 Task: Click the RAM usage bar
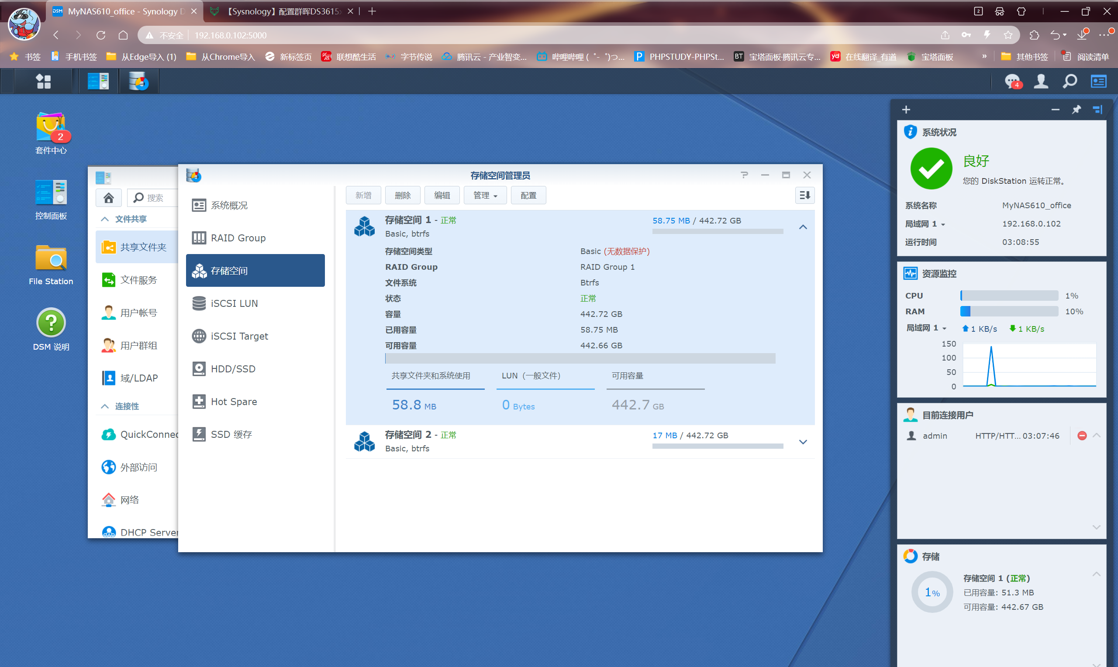pos(1009,311)
